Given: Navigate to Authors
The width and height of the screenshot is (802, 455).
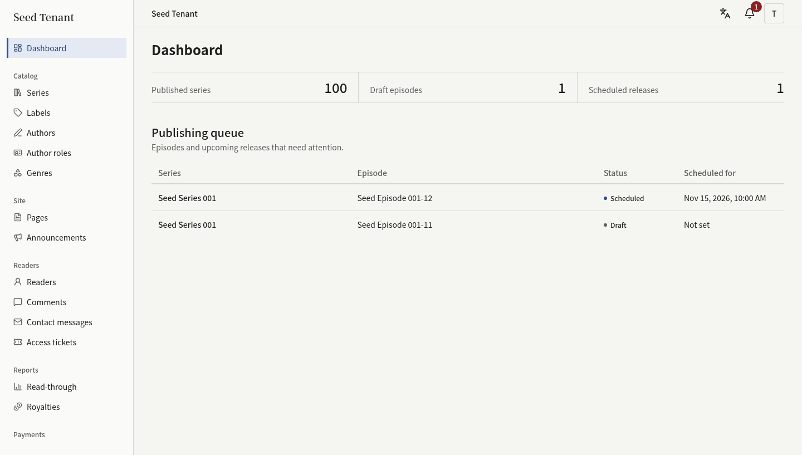Looking at the screenshot, I should (67, 133).
